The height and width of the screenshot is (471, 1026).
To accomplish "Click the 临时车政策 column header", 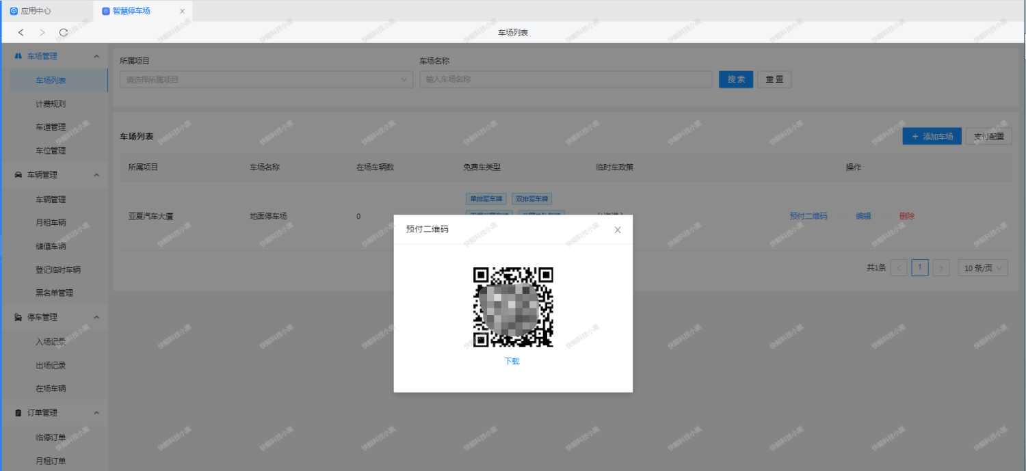I will pyautogui.click(x=614, y=167).
